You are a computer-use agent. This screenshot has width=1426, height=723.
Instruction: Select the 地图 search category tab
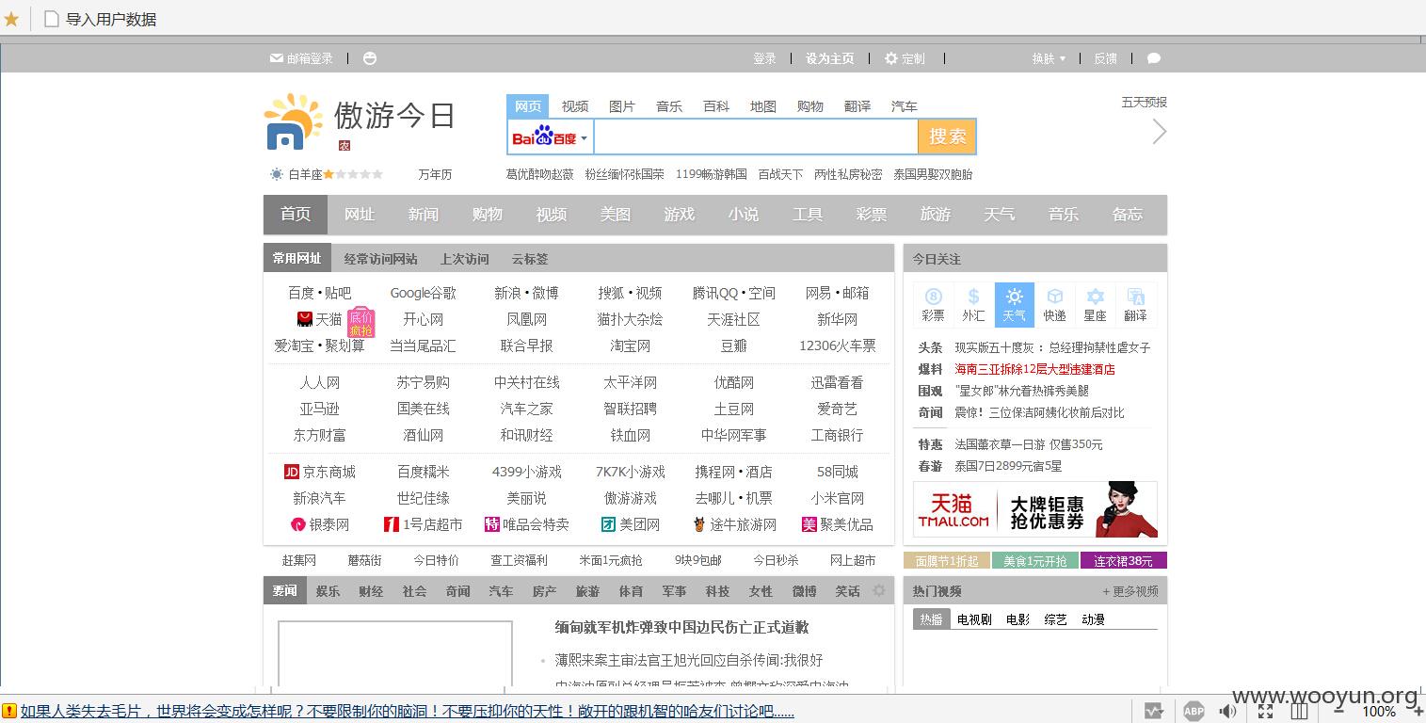coord(763,106)
